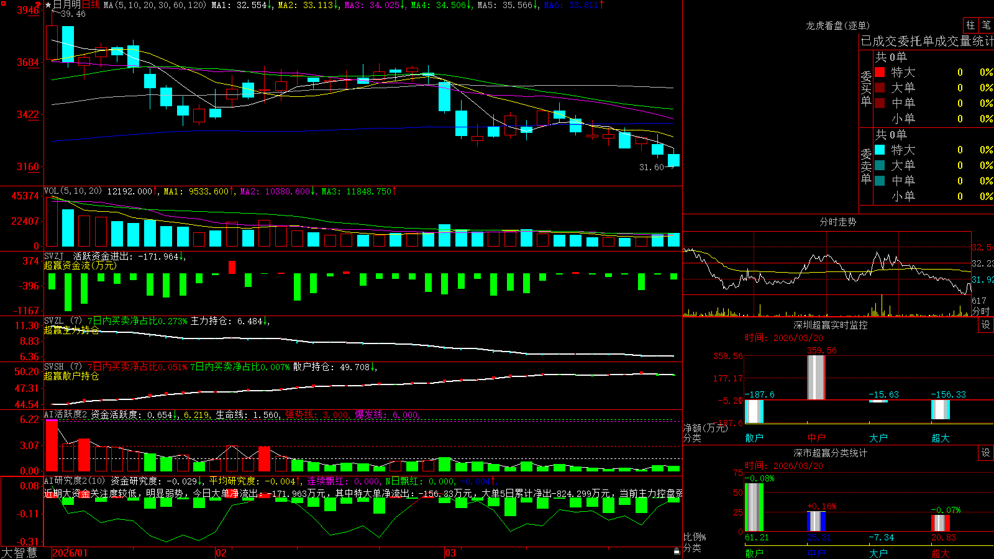994x559 pixels.
Task: Click the 散户持仓: 49.708 value
Action: tap(334, 367)
